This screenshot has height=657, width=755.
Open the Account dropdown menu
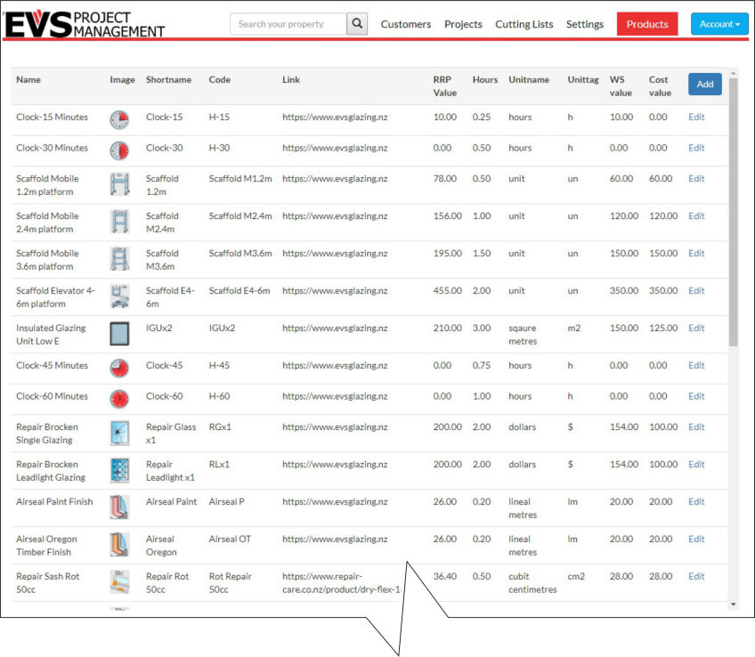(x=719, y=24)
